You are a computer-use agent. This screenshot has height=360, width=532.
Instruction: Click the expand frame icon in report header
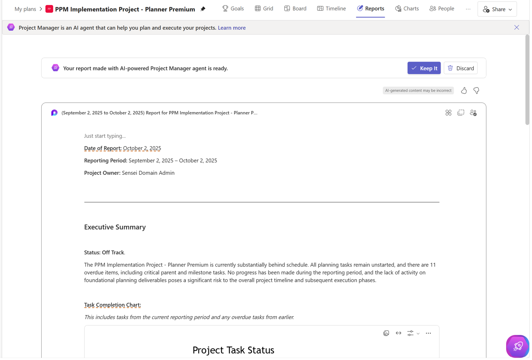click(461, 113)
